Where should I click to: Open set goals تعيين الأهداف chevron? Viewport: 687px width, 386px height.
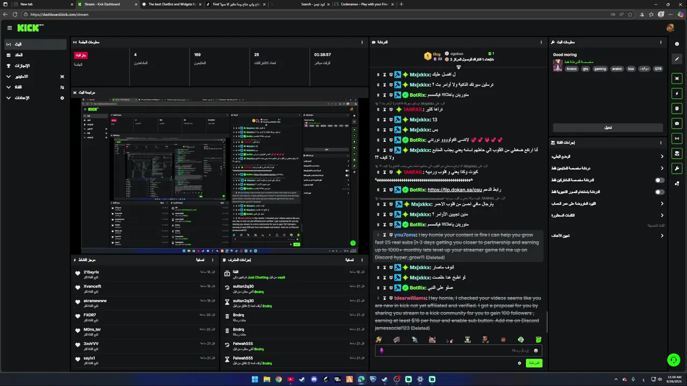662,236
